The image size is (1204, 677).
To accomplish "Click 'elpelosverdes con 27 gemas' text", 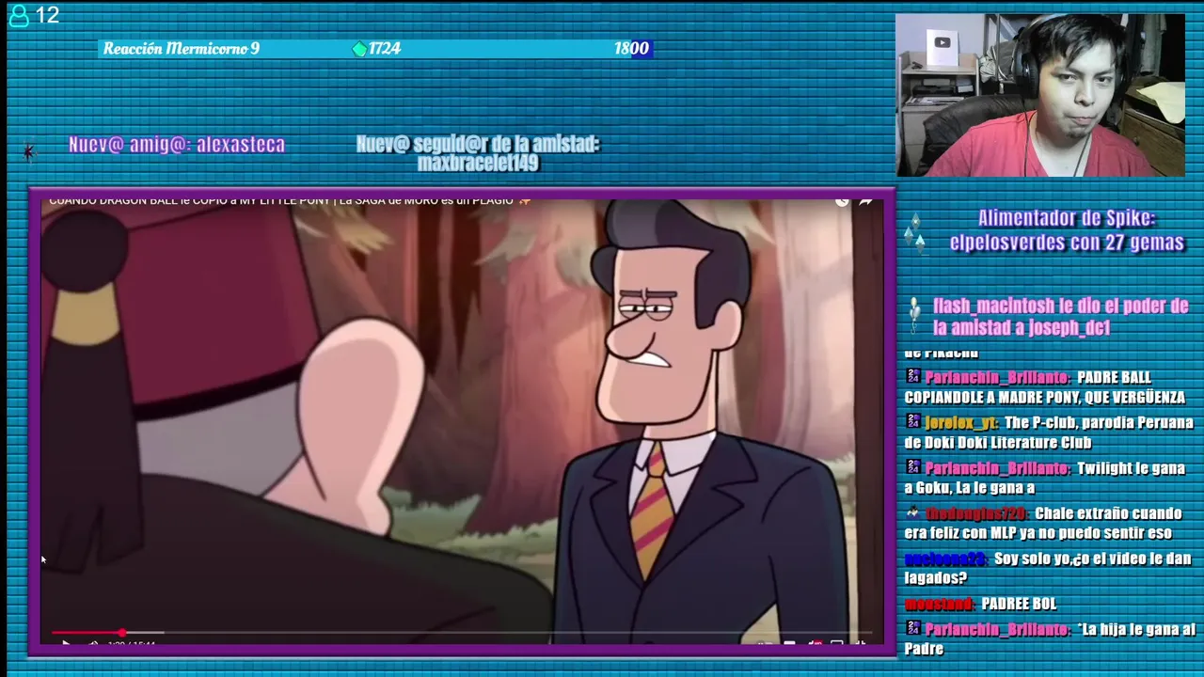I will tap(1067, 243).
